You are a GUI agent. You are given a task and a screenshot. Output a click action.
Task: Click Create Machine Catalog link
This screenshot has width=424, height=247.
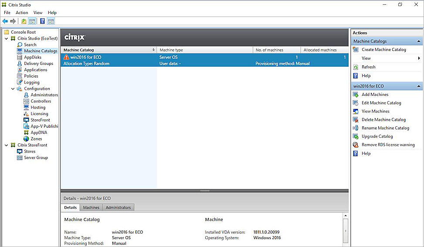coord(383,50)
